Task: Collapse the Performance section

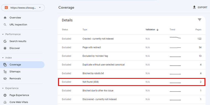Action: coord(3,34)
